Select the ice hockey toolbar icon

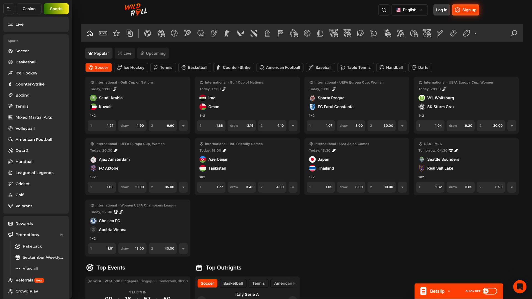(214, 33)
